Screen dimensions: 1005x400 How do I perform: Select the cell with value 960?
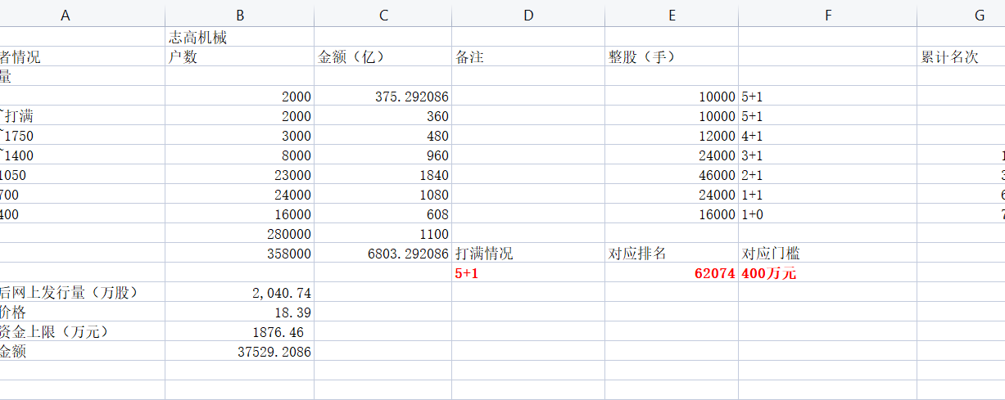pos(383,155)
